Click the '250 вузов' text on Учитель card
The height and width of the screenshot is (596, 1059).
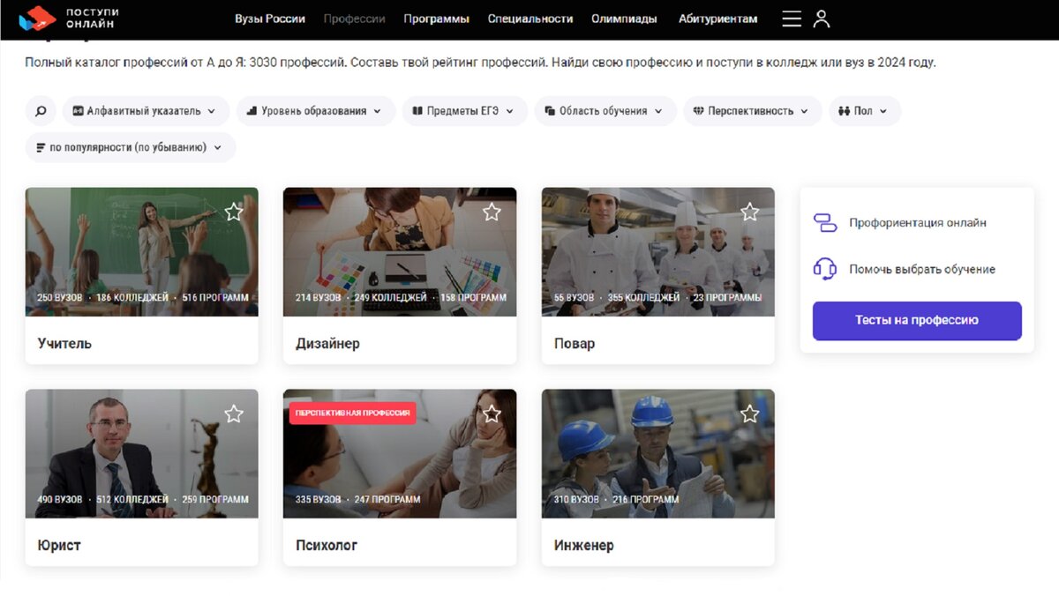pyautogui.click(x=60, y=298)
